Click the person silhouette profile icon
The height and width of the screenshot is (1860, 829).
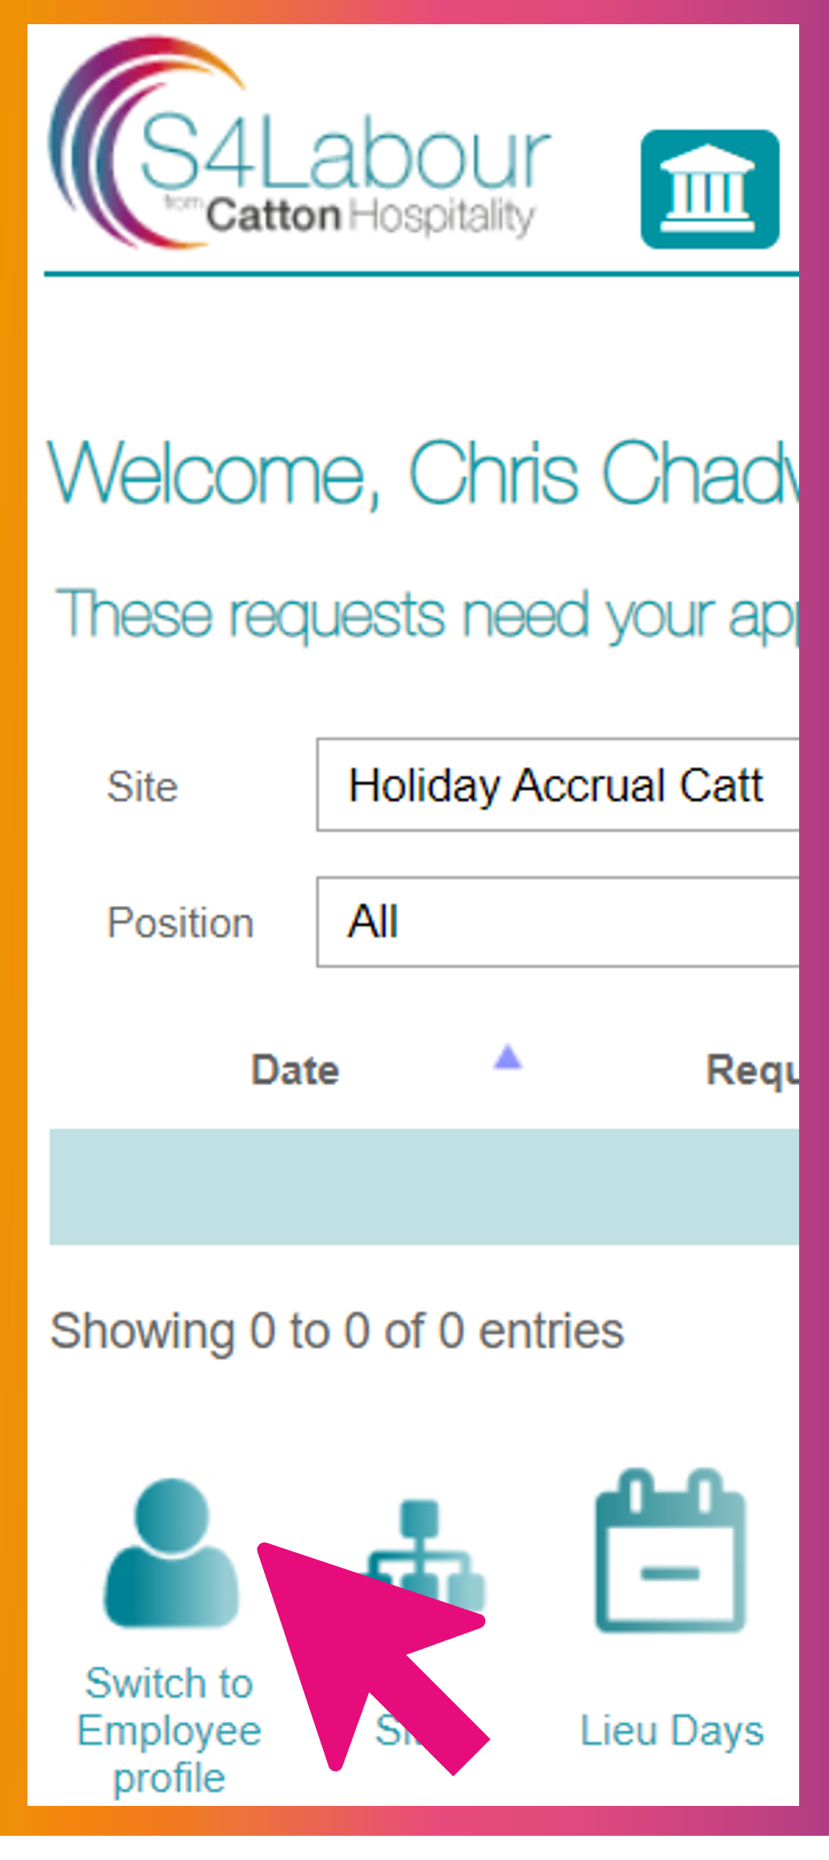[171, 1552]
